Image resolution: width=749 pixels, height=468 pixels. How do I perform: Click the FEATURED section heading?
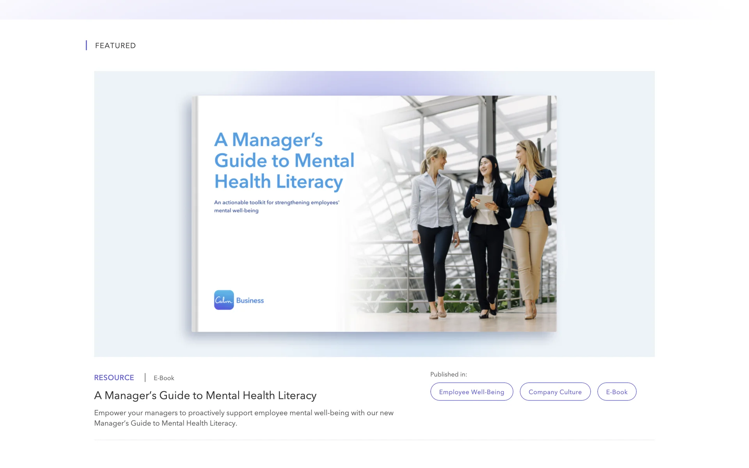(x=115, y=46)
